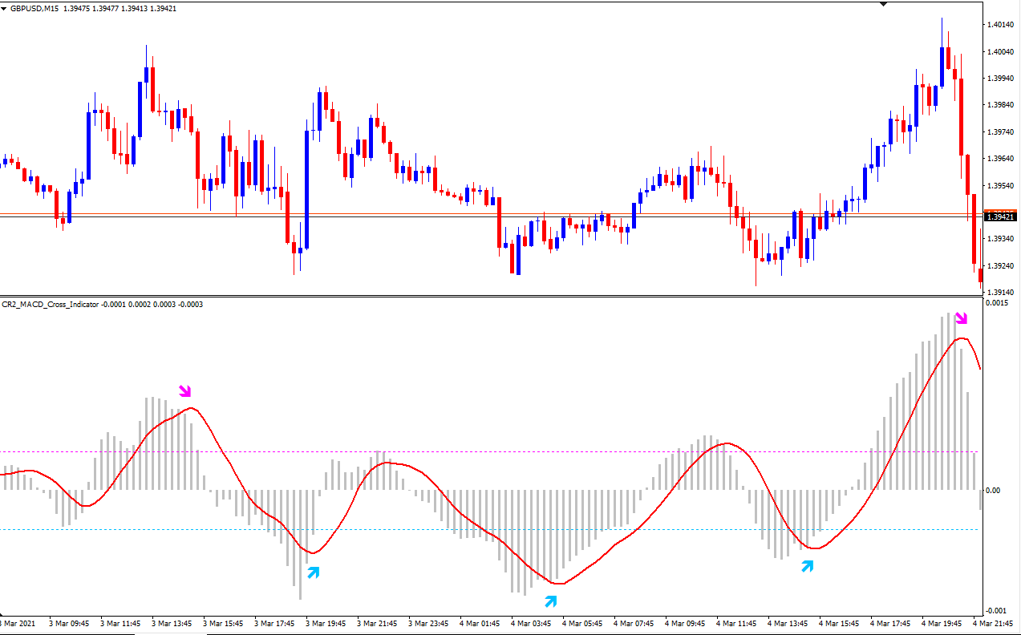Click the 0.0015 indicator scale value

tap(998, 303)
